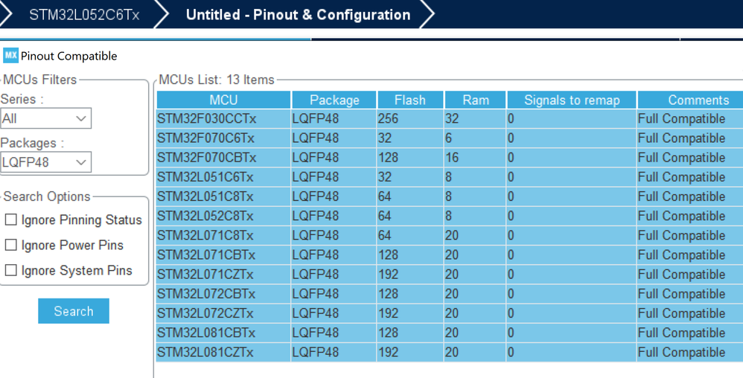743x378 pixels.
Task: Select the STM32L081CZTx row
Action: (x=450, y=352)
